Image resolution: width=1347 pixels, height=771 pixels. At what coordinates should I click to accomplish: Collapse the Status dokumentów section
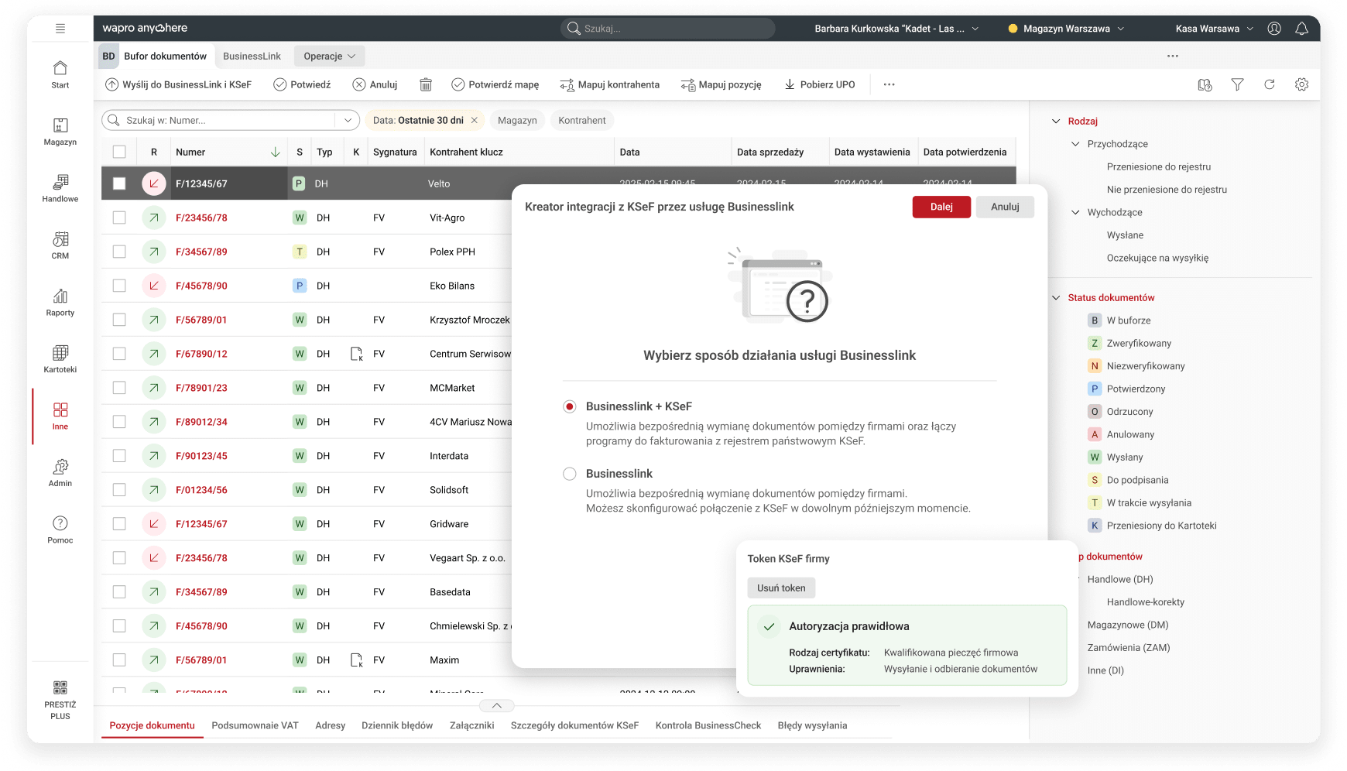1056,298
